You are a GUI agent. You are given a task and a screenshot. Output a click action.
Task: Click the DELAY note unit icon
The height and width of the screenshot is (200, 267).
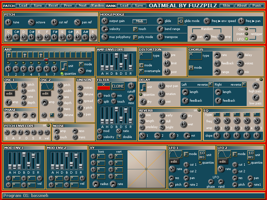(143, 87)
